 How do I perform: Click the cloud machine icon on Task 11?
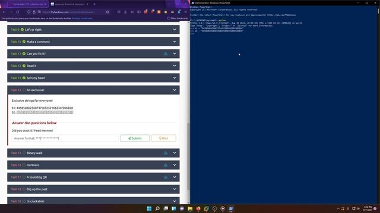pyautogui.click(x=166, y=54)
